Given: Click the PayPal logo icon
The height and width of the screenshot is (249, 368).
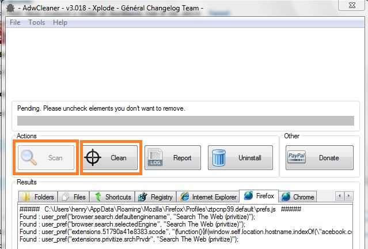Looking at the screenshot, I should coord(297,157).
